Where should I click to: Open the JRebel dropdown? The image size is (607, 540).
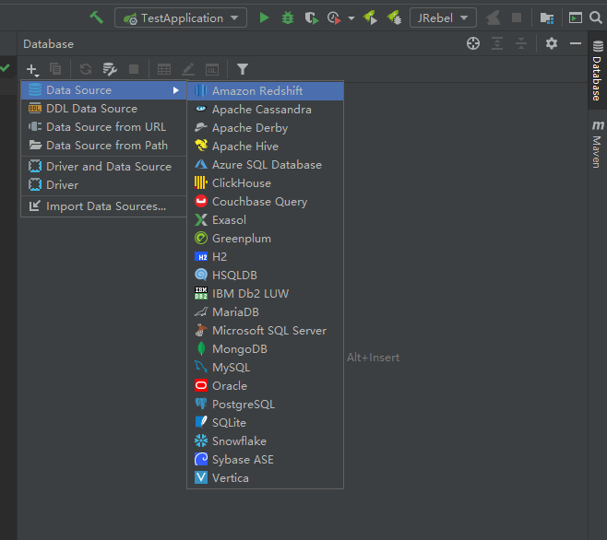pos(443,18)
